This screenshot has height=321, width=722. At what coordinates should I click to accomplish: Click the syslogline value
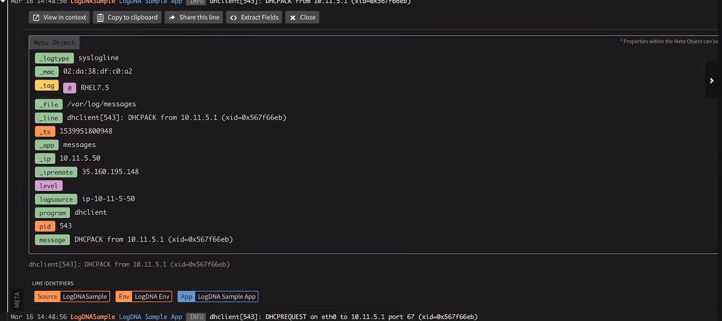click(x=99, y=58)
